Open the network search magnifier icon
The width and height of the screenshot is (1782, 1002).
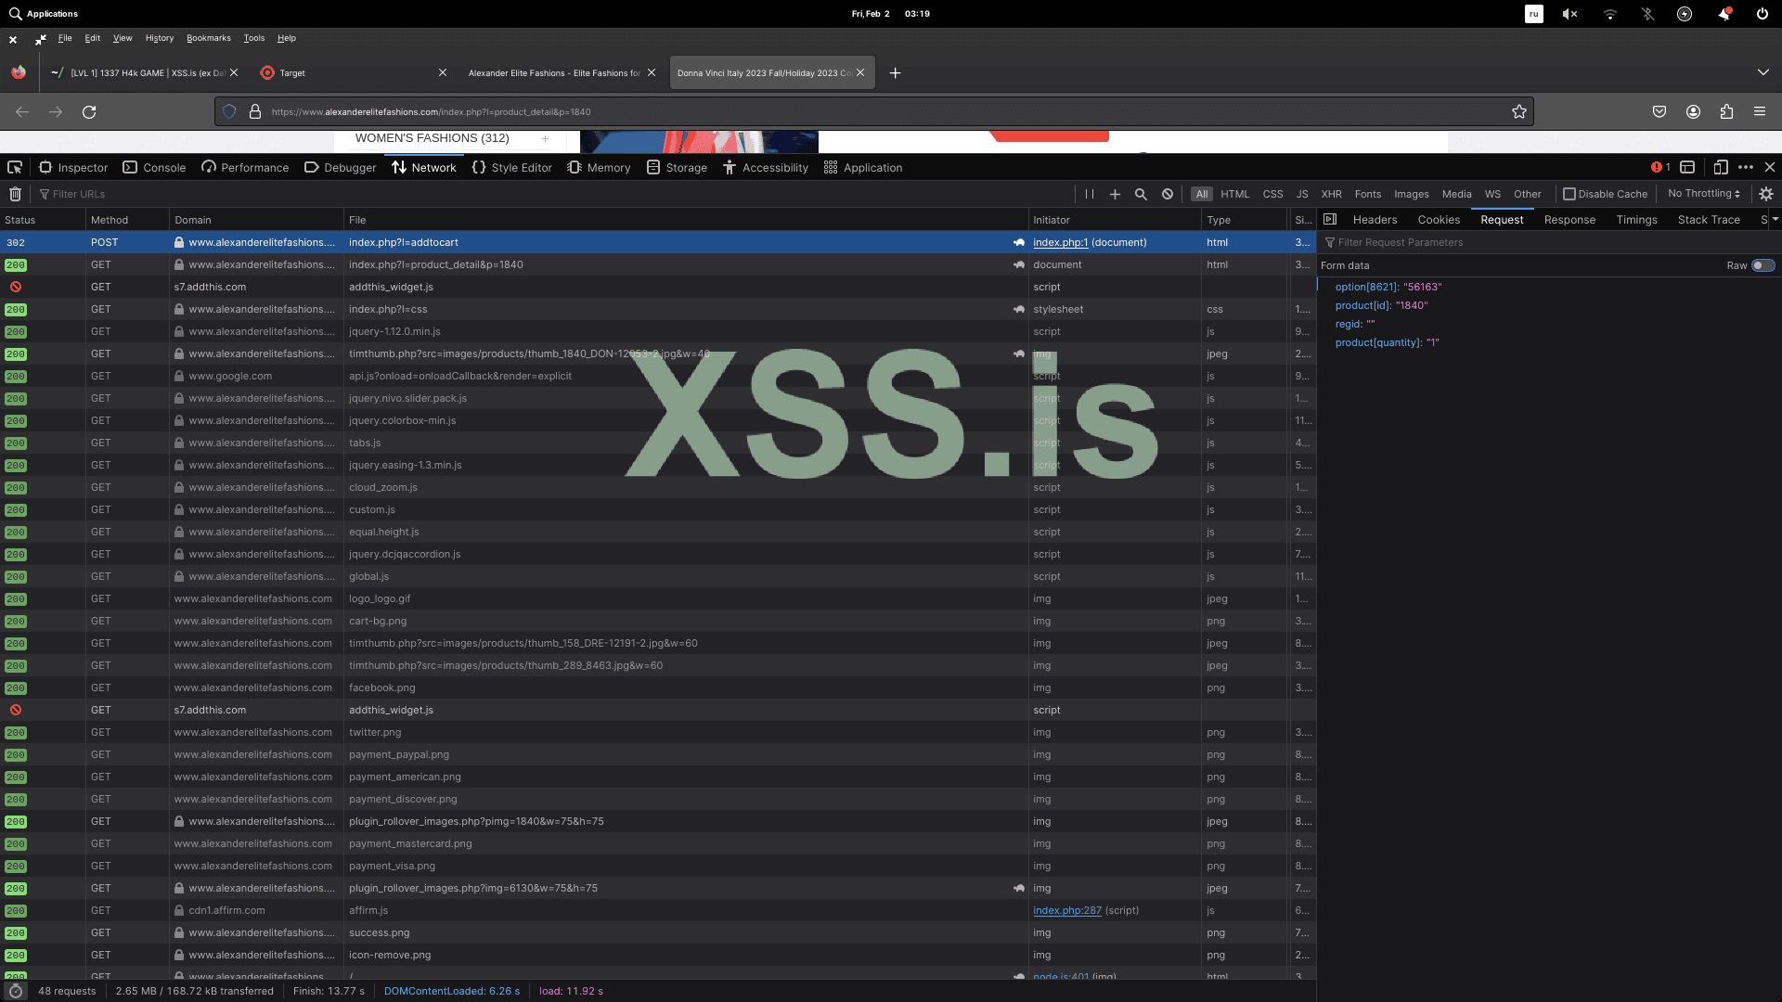[1141, 194]
